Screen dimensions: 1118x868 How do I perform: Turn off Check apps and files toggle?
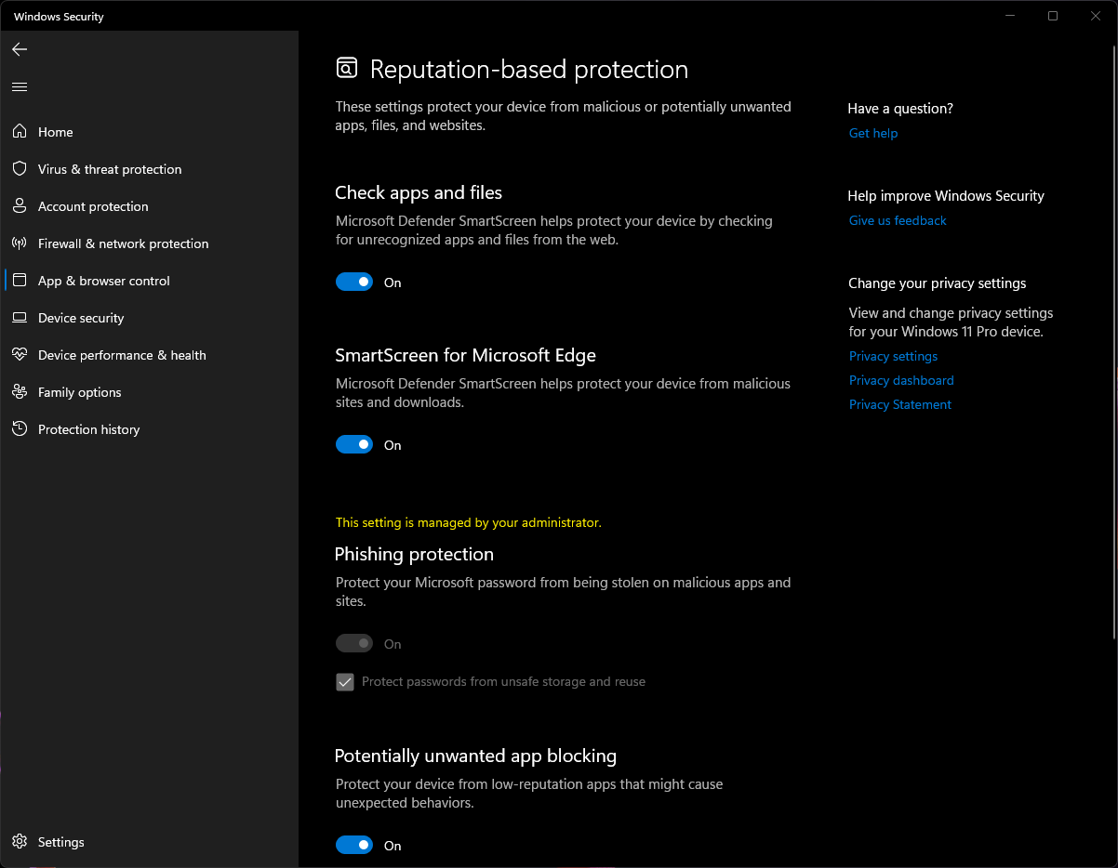[x=354, y=283]
